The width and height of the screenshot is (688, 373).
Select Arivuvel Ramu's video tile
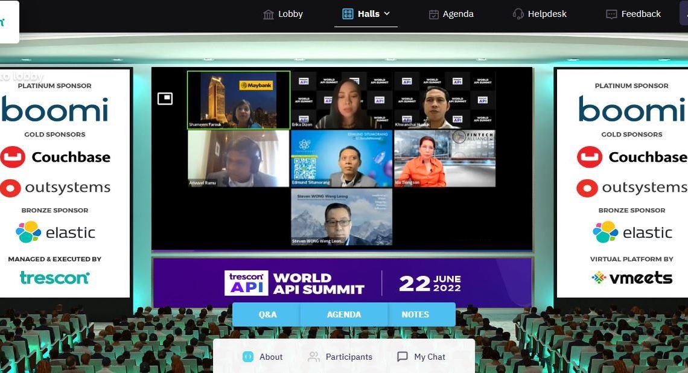point(239,158)
